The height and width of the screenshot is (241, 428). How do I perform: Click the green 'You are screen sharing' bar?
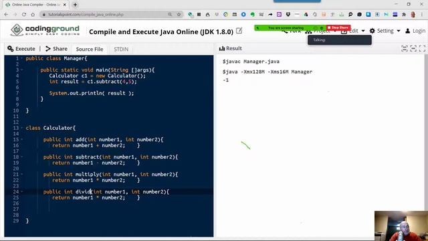click(290, 28)
